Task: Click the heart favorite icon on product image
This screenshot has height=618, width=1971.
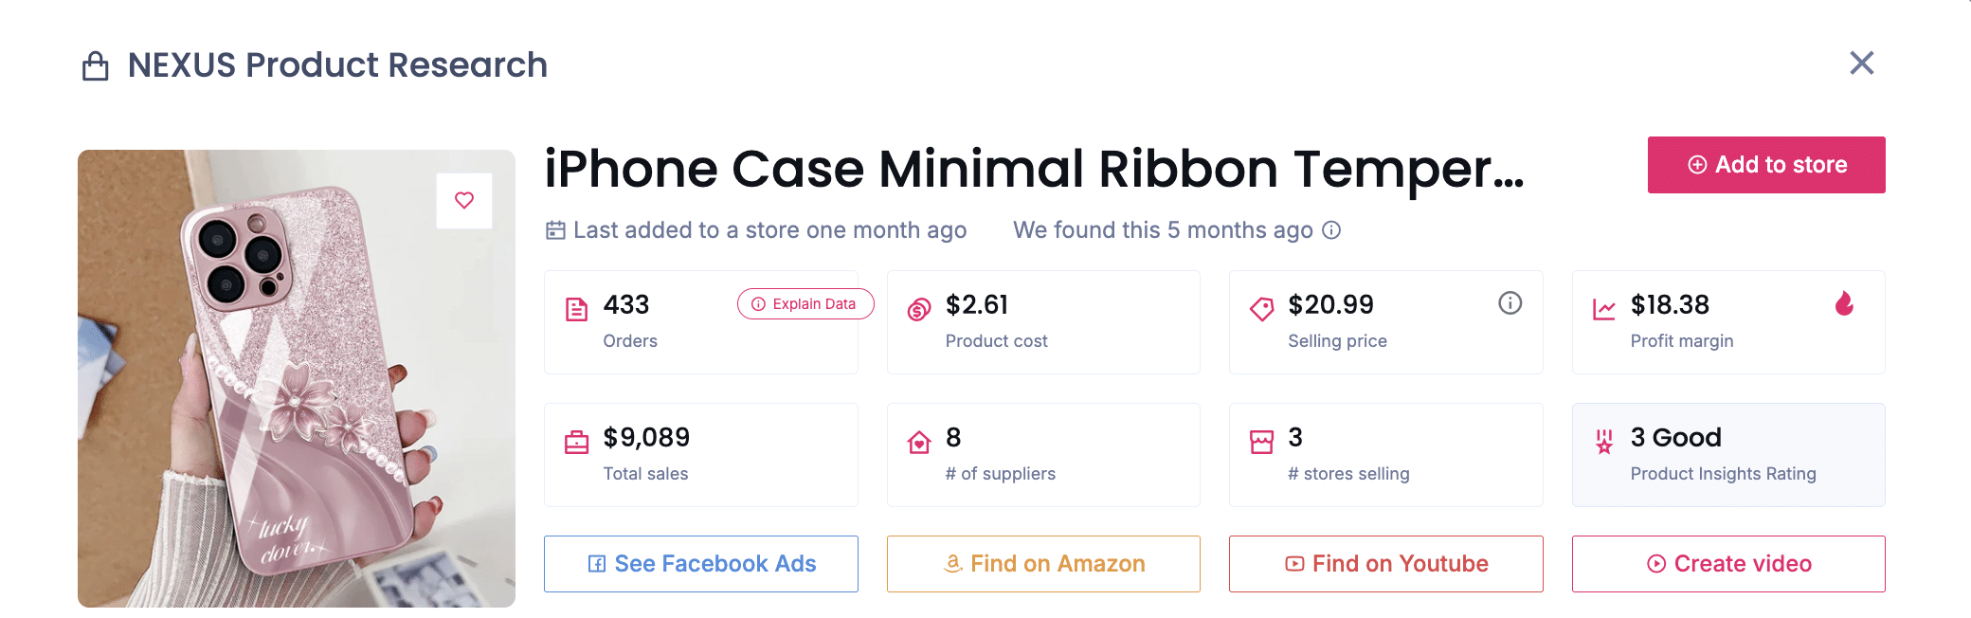Action: click(x=464, y=200)
